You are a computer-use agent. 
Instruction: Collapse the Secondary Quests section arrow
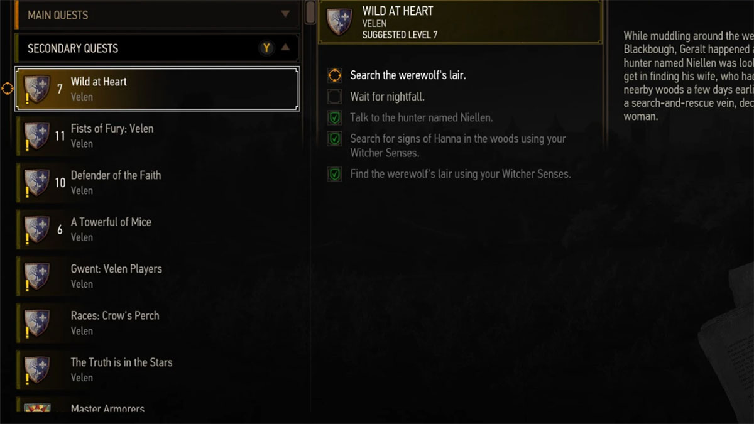pos(286,47)
